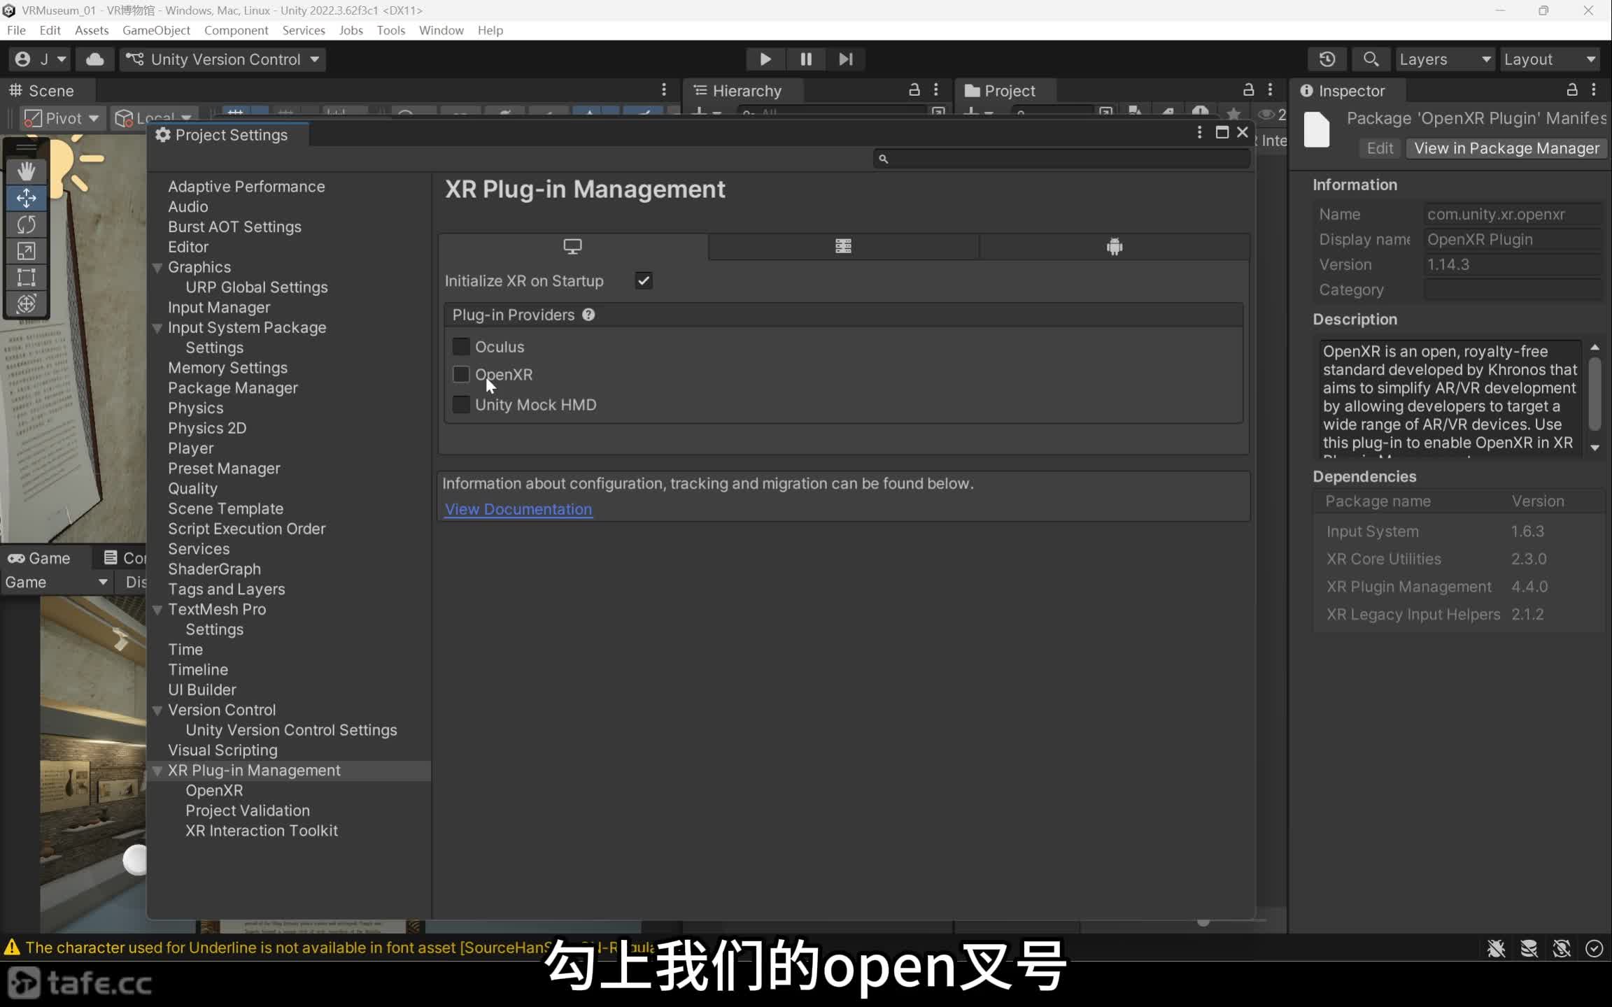The height and width of the screenshot is (1007, 1612).
Task: Advance one frame with Step button
Action: click(846, 59)
